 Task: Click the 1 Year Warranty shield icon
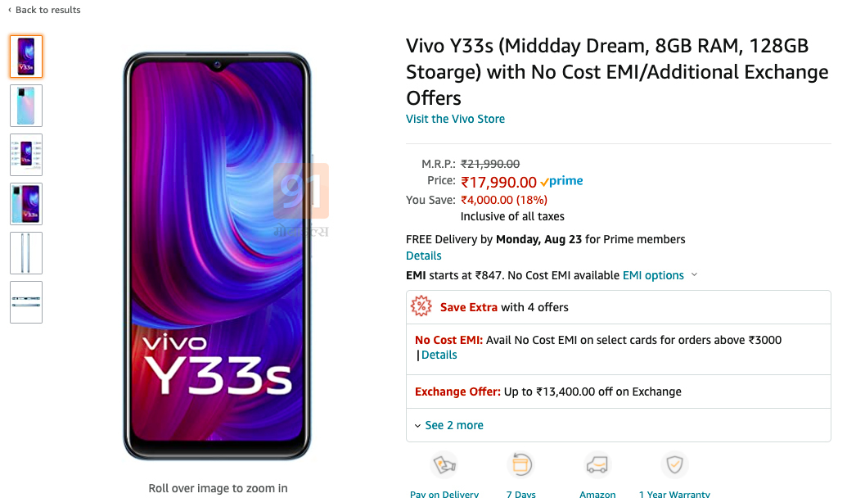[x=674, y=464]
